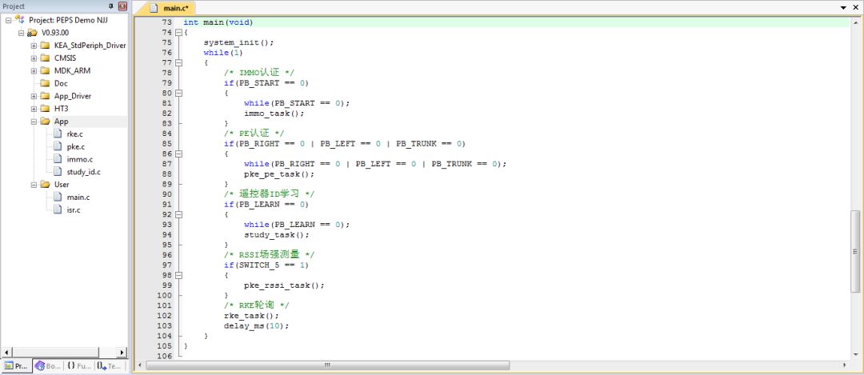Collapse the code fold at line 92
The height and width of the screenshot is (375, 864).
click(178, 214)
